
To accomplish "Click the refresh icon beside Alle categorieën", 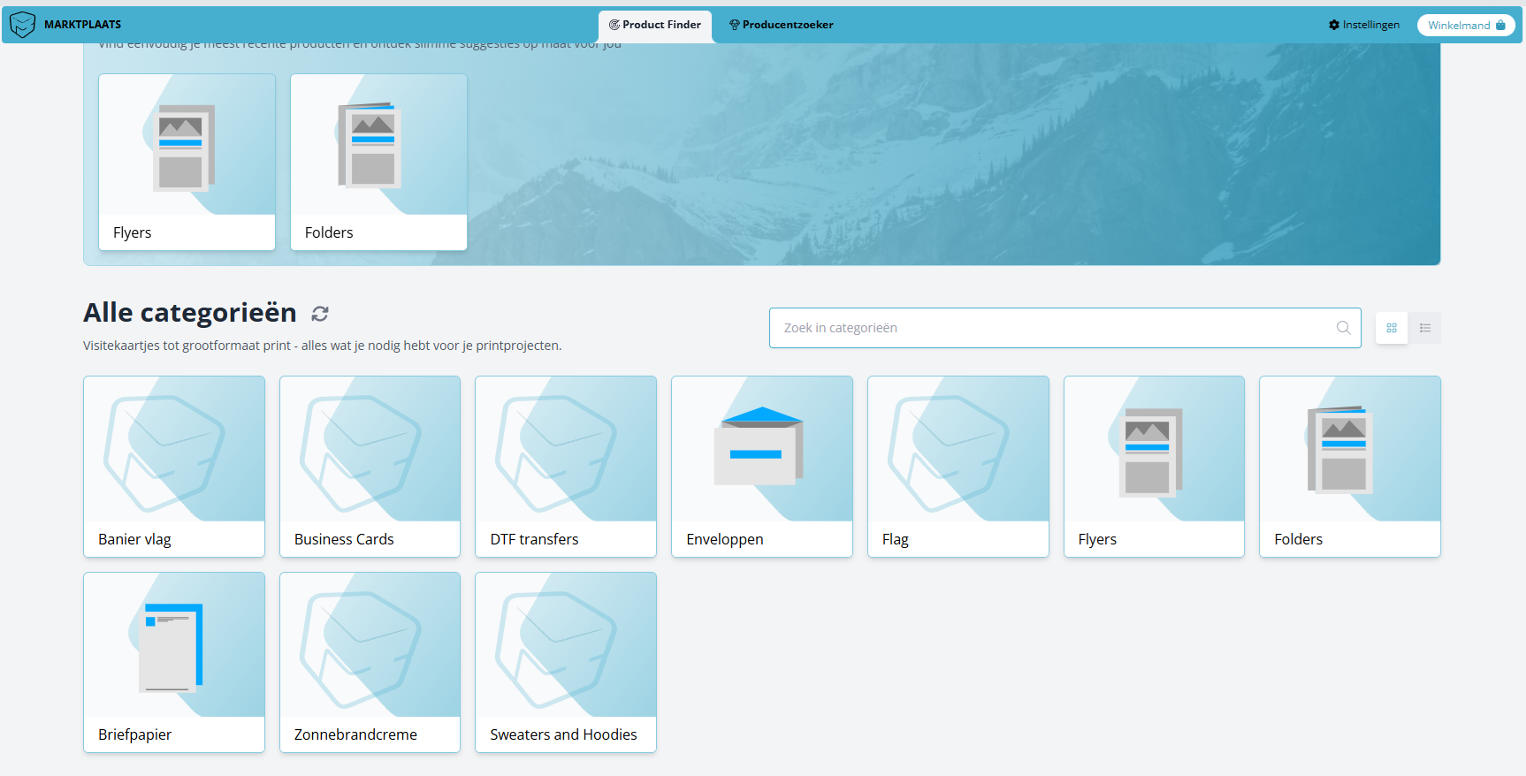I will [x=320, y=314].
